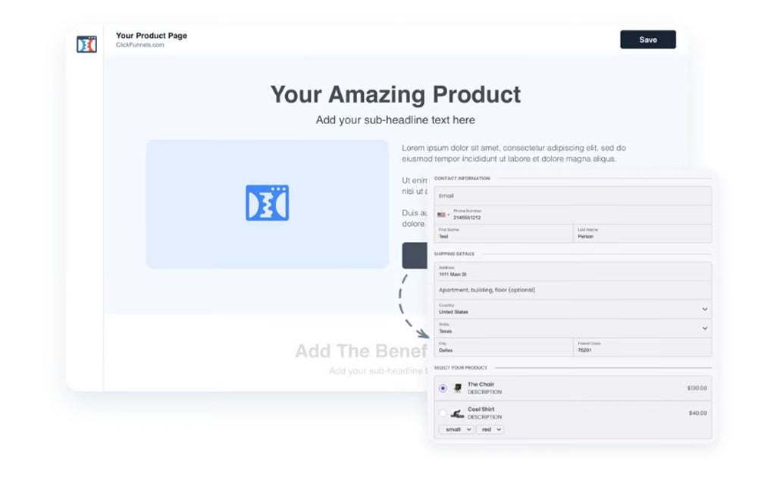
Task: Open the small size dropdown
Action: tap(456, 429)
